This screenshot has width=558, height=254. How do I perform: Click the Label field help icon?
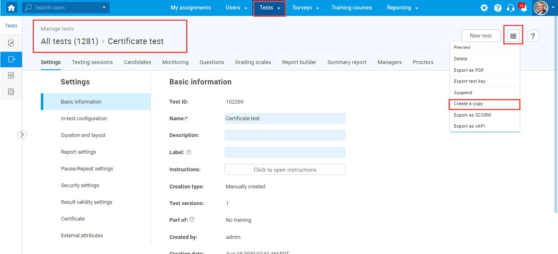pyautogui.click(x=189, y=152)
